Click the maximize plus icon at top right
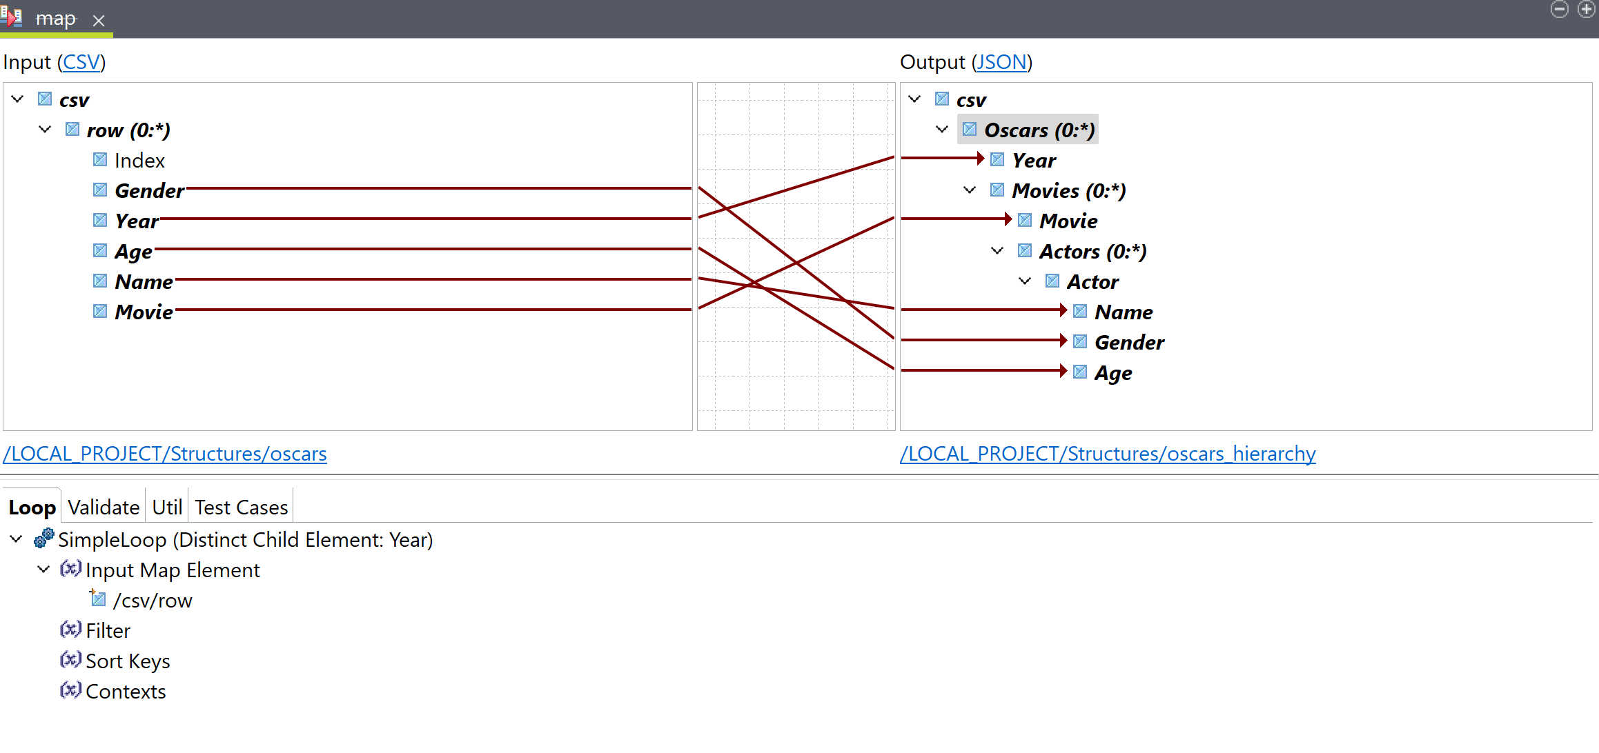This screenshot has width=1599, height=753. pos(1586,9)
